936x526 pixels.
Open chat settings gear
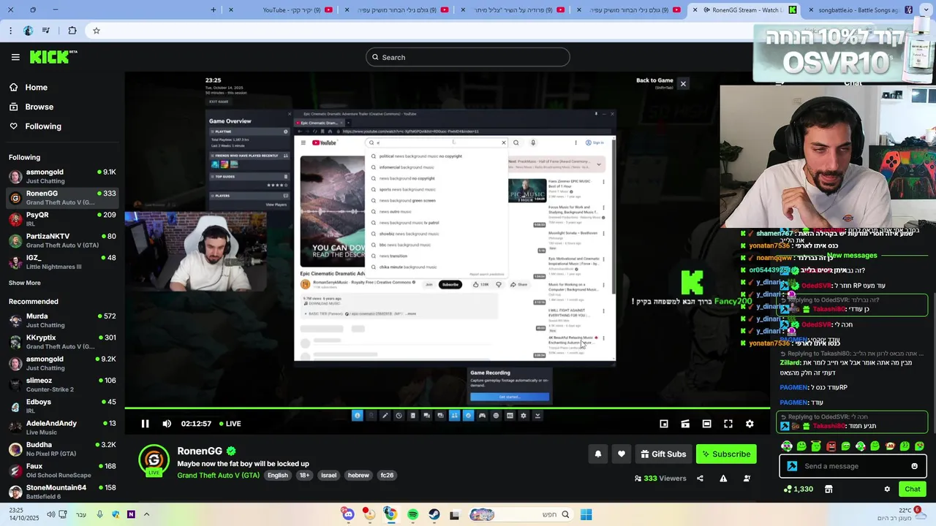pos(887,489)
